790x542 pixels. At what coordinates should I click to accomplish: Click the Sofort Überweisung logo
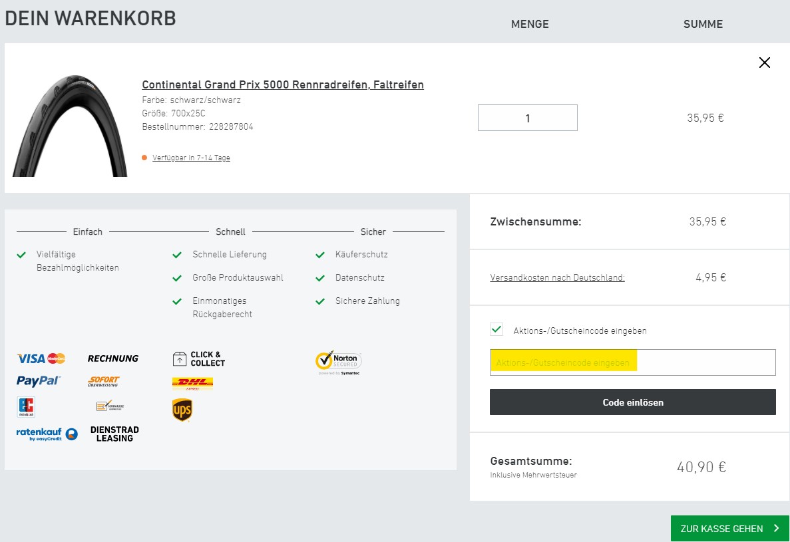tap(103, 381)
